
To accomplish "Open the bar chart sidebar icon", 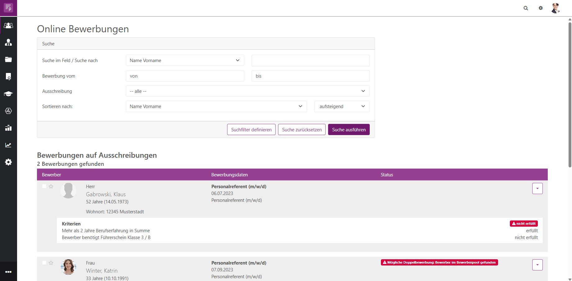I will 8,128.
